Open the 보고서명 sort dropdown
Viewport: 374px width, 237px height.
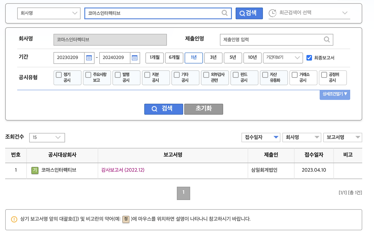click(342, 137)
